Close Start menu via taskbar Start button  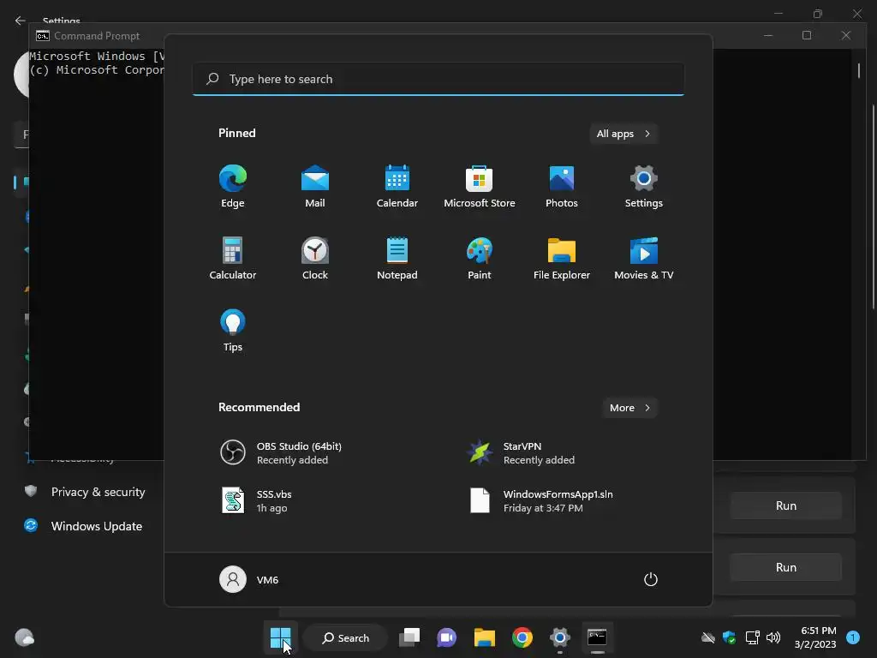pyautogui.click(x=280, y=637)
